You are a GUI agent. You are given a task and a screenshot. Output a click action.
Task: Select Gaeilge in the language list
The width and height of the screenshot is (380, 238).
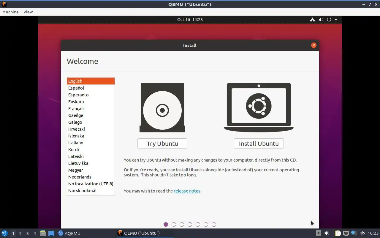coord(91,115)
